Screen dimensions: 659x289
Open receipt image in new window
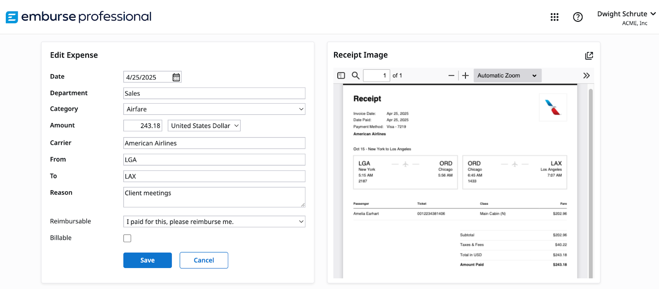(x=589, y=56)
